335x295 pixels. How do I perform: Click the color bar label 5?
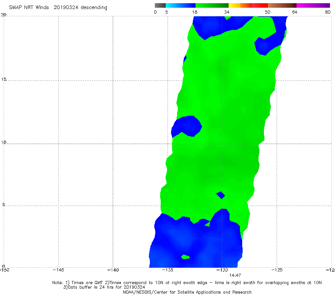167,12
